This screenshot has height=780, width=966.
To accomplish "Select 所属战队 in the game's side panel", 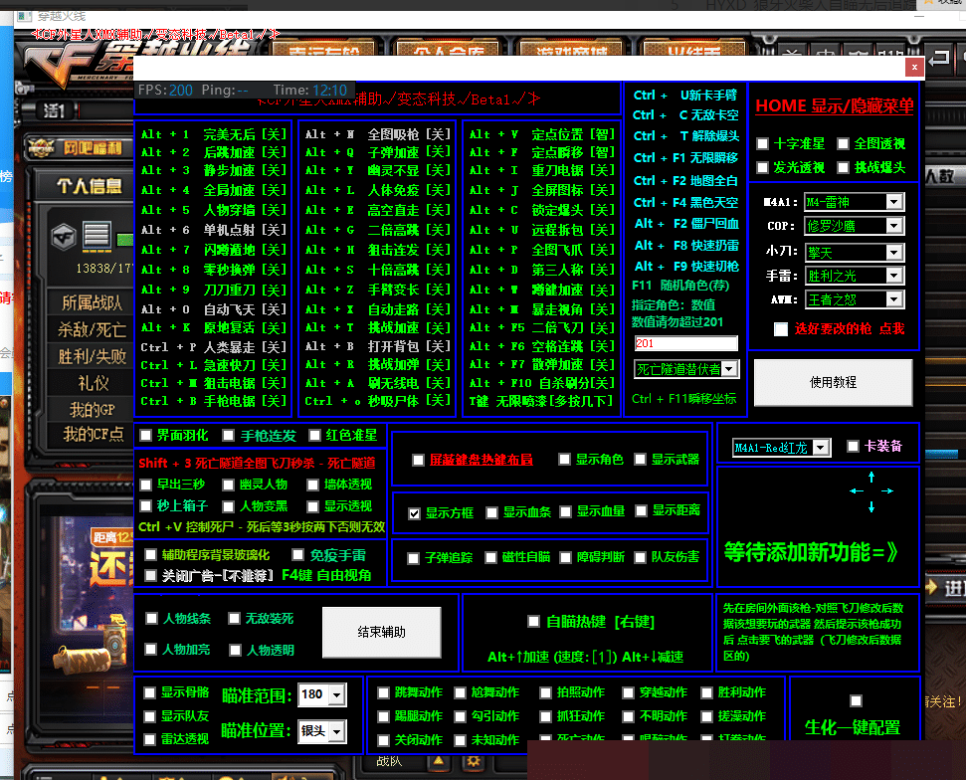I will pos(91,302).
